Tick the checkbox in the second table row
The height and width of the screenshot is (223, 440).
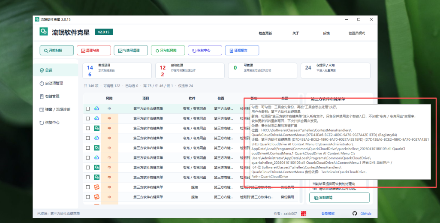[88, 118]
